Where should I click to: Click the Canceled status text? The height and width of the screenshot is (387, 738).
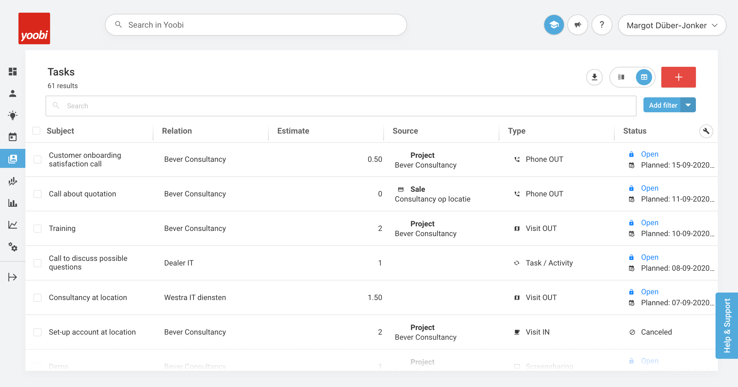click(x=656, y=332)
